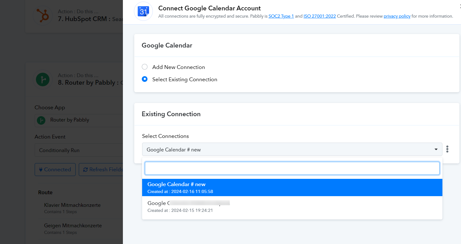The image size is (461, 244).
Task: Collapse the Select Connections dropdown
Action: tap(292, 150)
